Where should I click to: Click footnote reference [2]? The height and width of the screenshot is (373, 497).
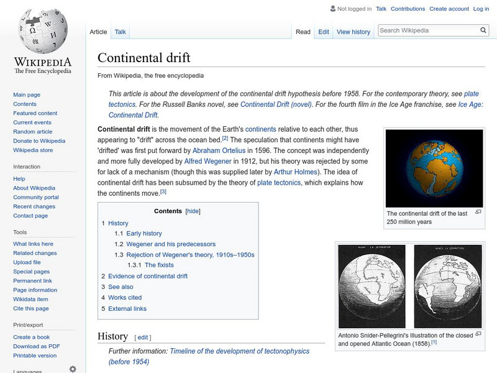[x=225, y=138]
